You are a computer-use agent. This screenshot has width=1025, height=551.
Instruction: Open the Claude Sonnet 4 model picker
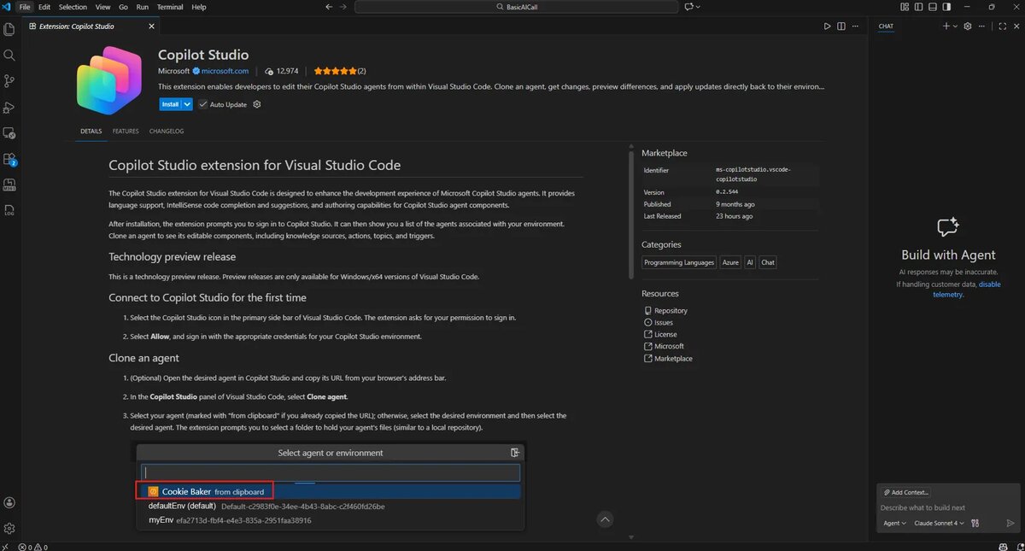(936, 522)
